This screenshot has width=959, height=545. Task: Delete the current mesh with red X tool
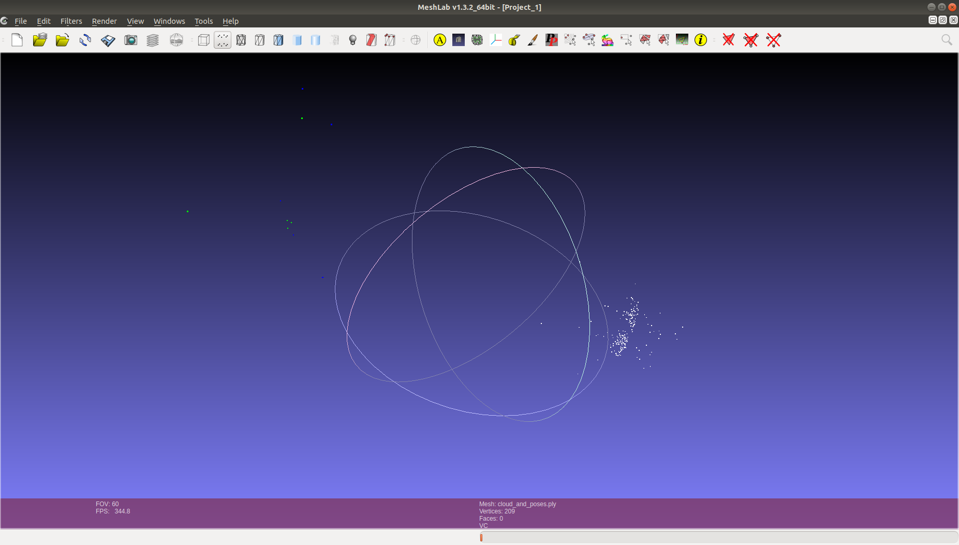[729, 40]
